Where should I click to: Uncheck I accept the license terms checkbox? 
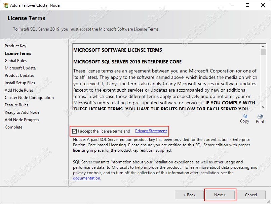click(x=75, y=131)
